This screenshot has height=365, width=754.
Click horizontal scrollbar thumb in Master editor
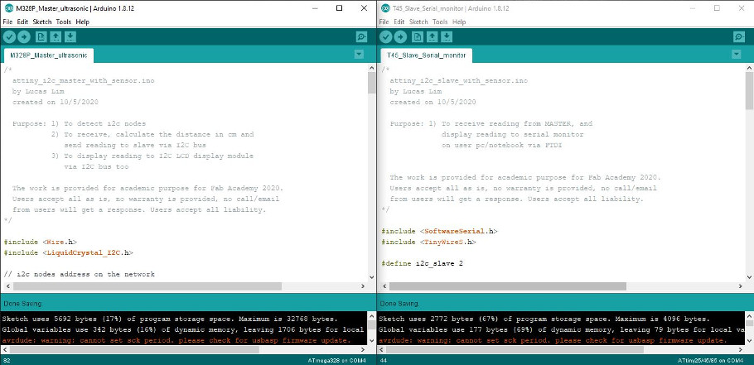(x=147, y=286)
